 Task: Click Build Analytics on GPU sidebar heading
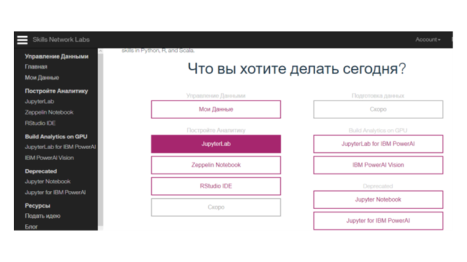[56, 136]
